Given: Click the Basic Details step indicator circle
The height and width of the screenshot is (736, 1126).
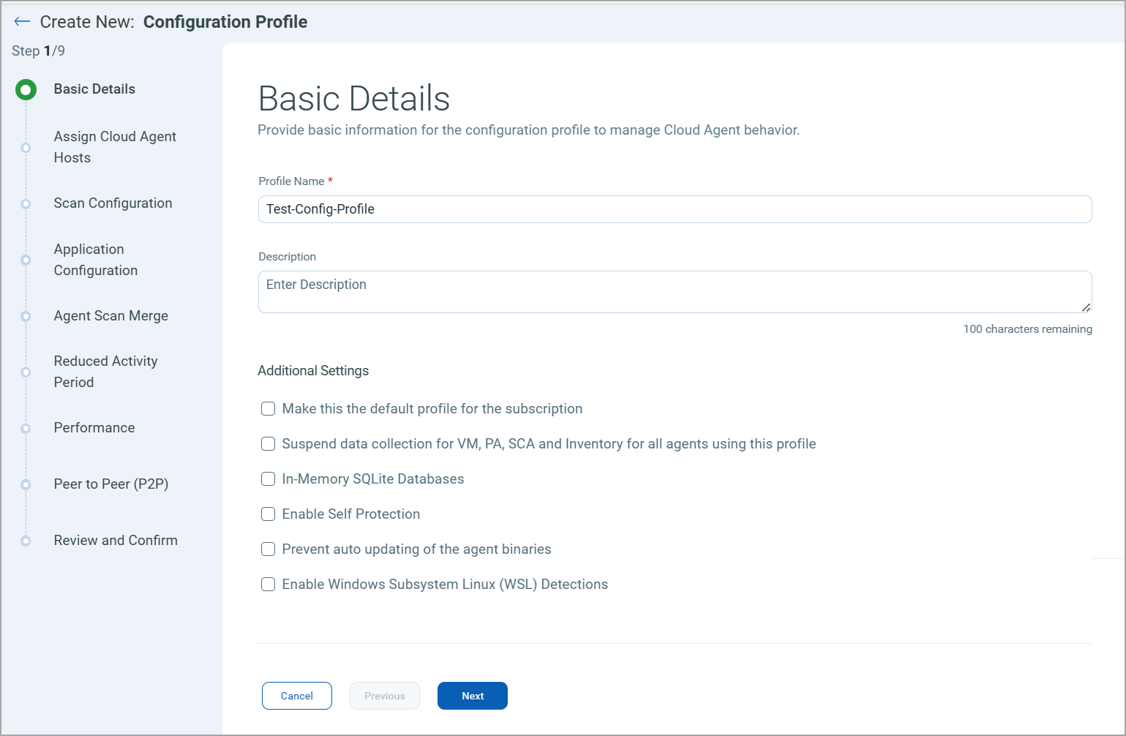Looking at the screenshot, I should (x=26, y=89).
